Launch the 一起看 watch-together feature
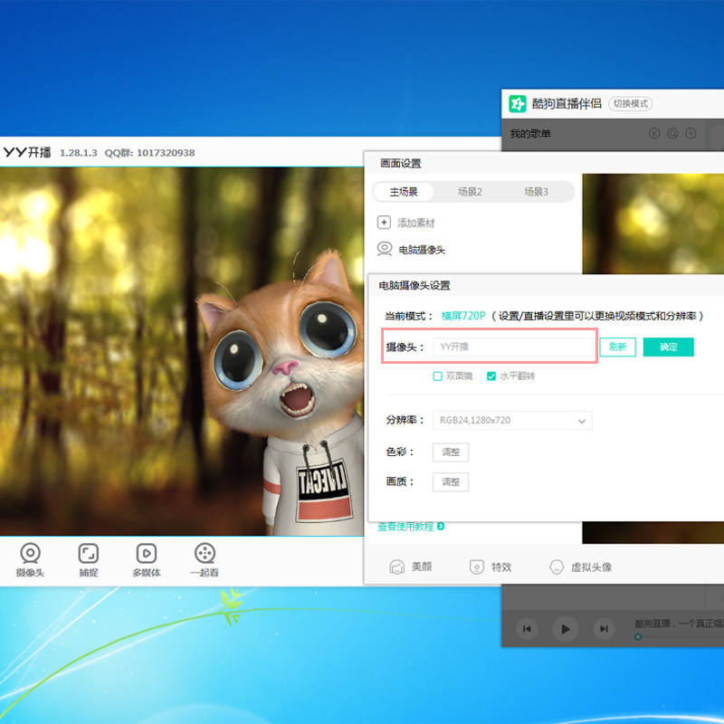This screenshot has height=724, width=724. 205,559
